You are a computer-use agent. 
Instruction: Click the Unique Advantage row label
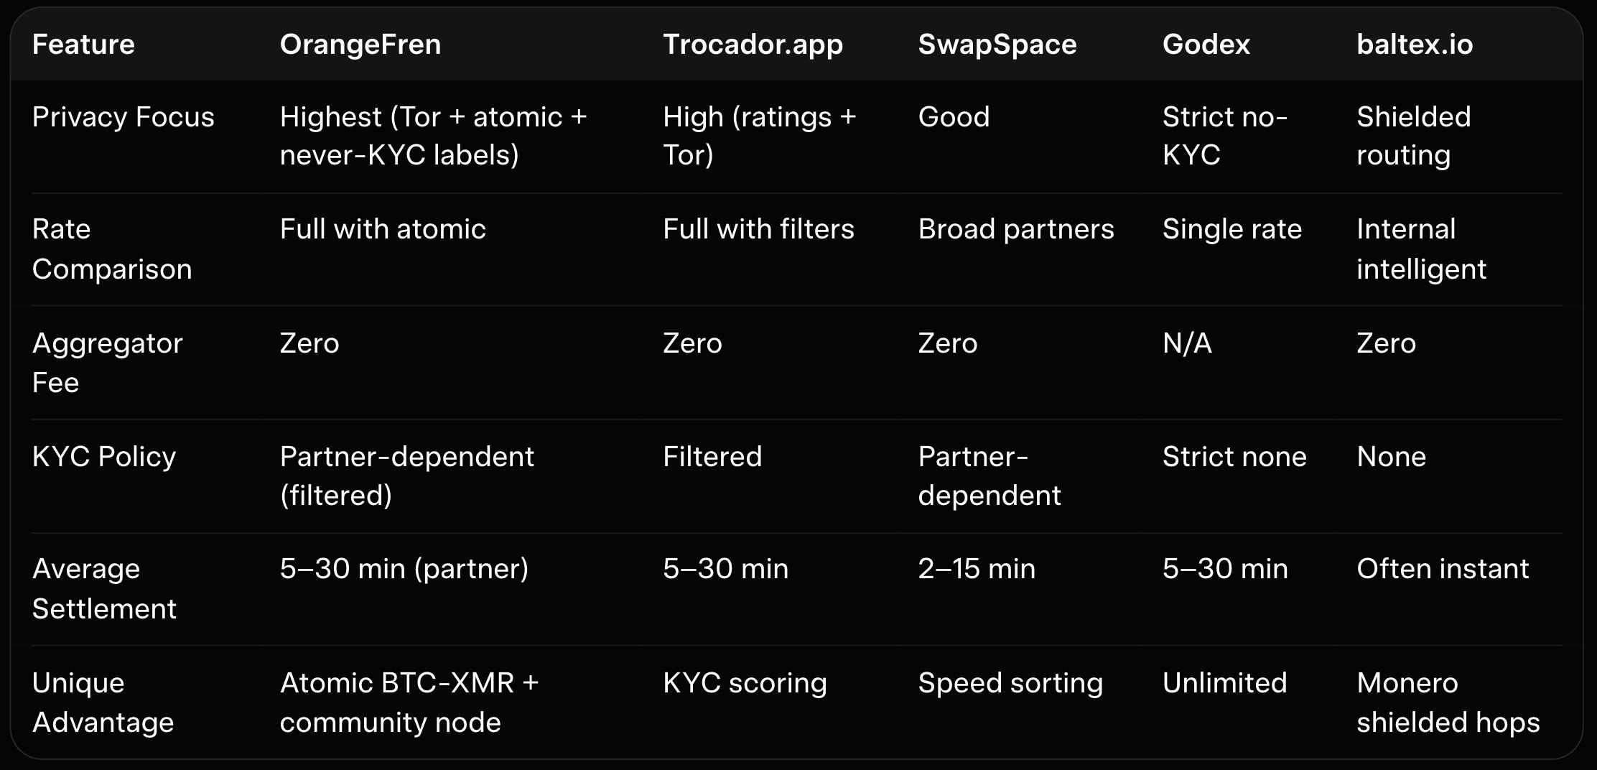tap(103, 702)
